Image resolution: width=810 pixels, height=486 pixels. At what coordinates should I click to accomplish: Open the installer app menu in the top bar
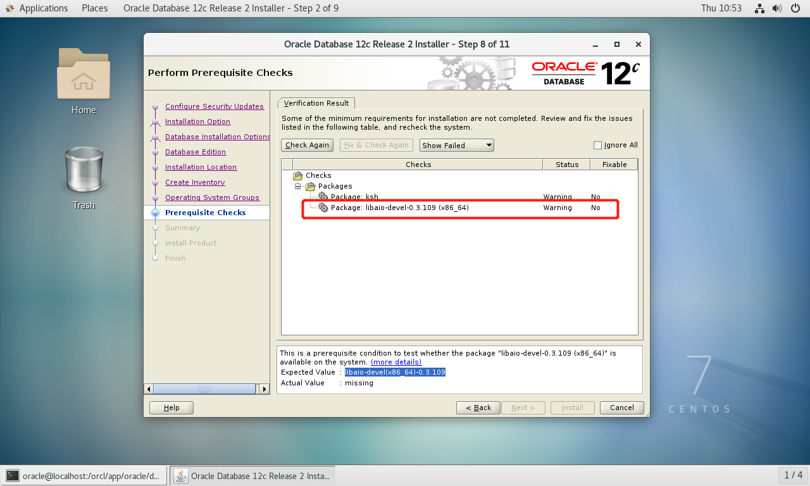click(x=231, y=8)
